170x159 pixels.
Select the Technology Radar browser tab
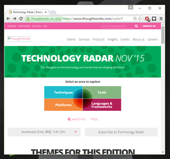[28, 12]
